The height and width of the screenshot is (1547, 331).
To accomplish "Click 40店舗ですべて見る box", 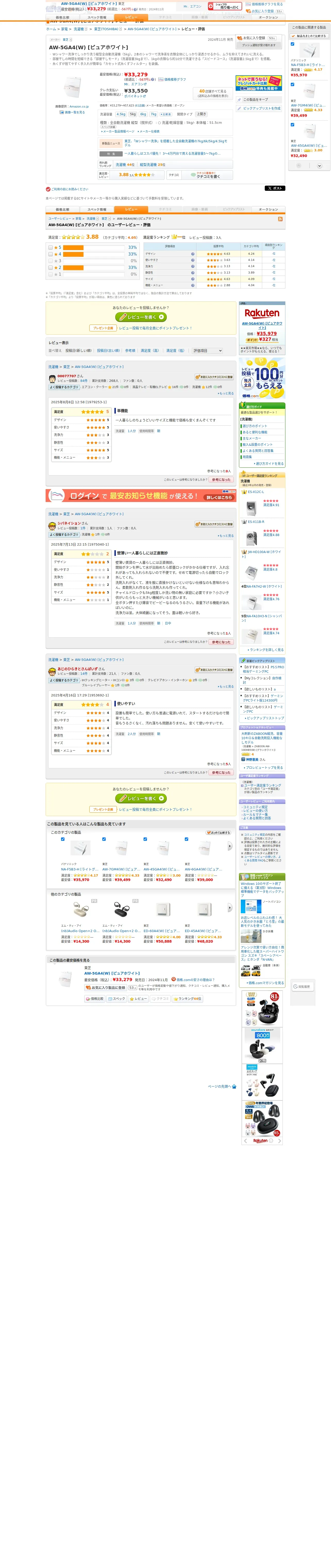I will pyautogui.click(x=213, y=93).
